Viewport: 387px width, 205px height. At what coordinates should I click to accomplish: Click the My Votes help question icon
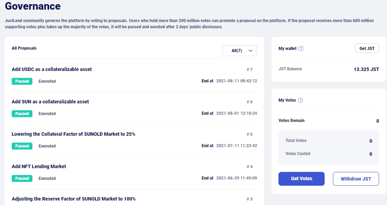(301, 100)
